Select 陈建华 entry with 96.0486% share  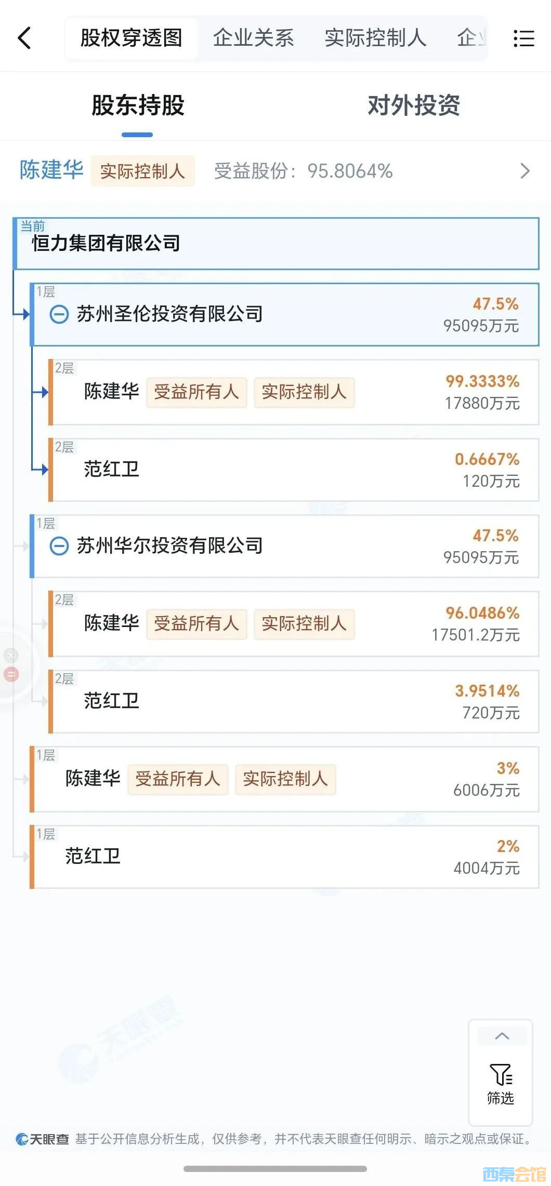pyautogui.click(x=294, y=624)
